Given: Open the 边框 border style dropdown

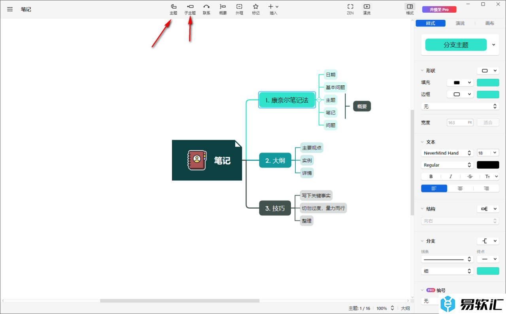Looking at the screenshot, I should [460, 94].
